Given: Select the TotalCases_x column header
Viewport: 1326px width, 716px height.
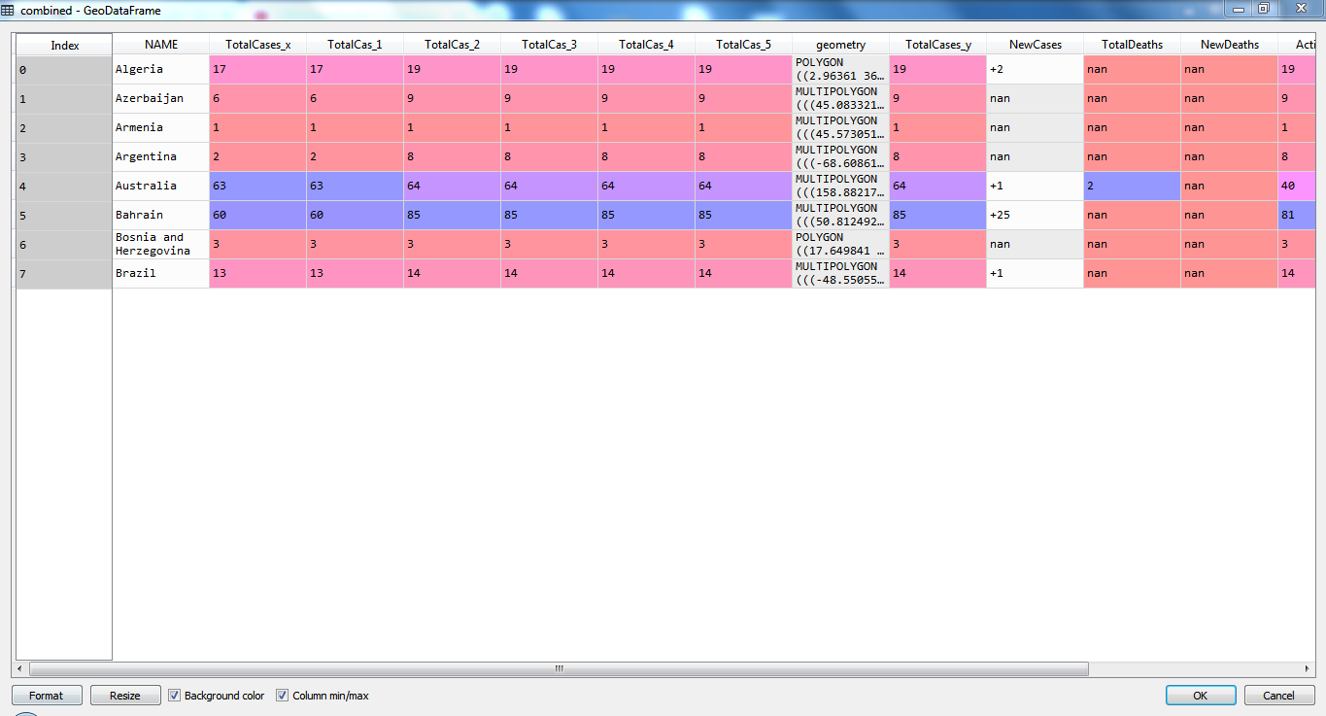Looking at the screenshot, I should tap(258, 45).
